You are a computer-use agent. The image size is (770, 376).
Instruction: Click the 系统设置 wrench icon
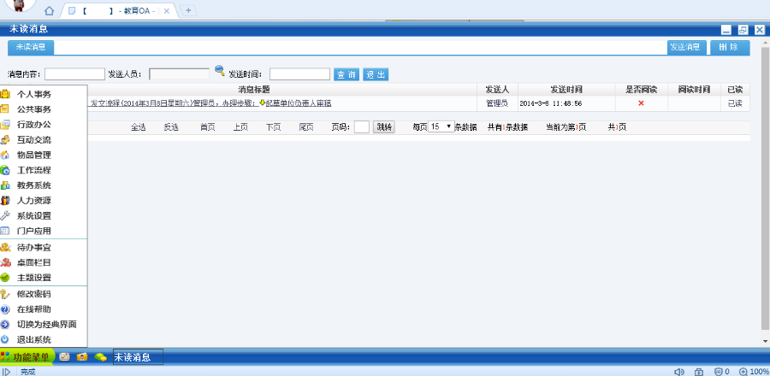(x=5, y=215)
